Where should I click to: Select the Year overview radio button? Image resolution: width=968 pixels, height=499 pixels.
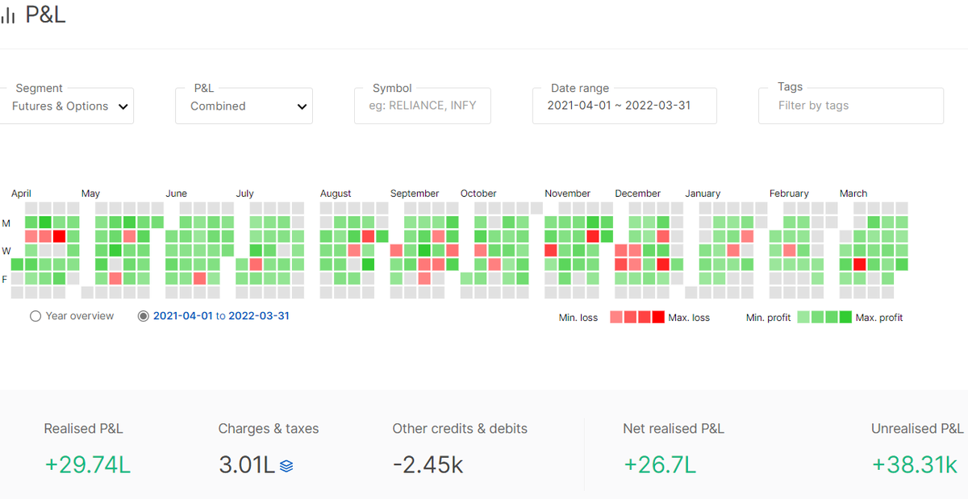tap(35, 316)
